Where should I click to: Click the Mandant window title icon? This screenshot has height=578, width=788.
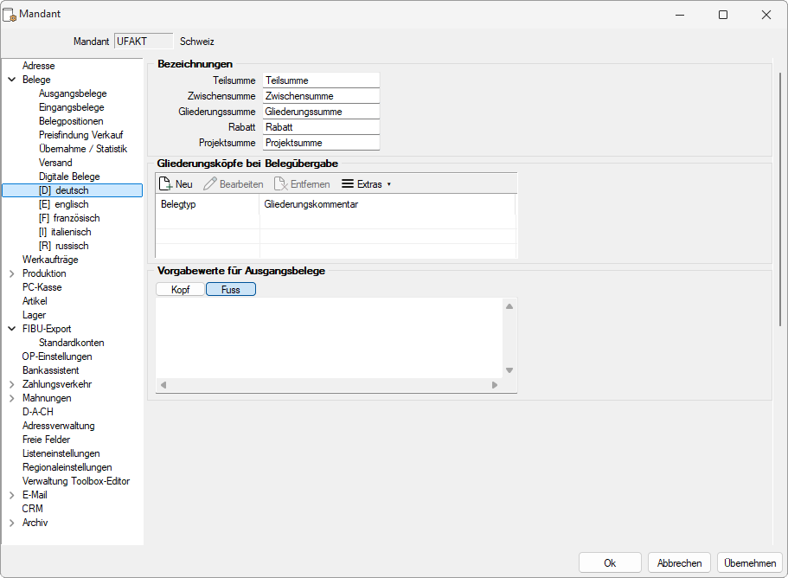coord(10,15)
